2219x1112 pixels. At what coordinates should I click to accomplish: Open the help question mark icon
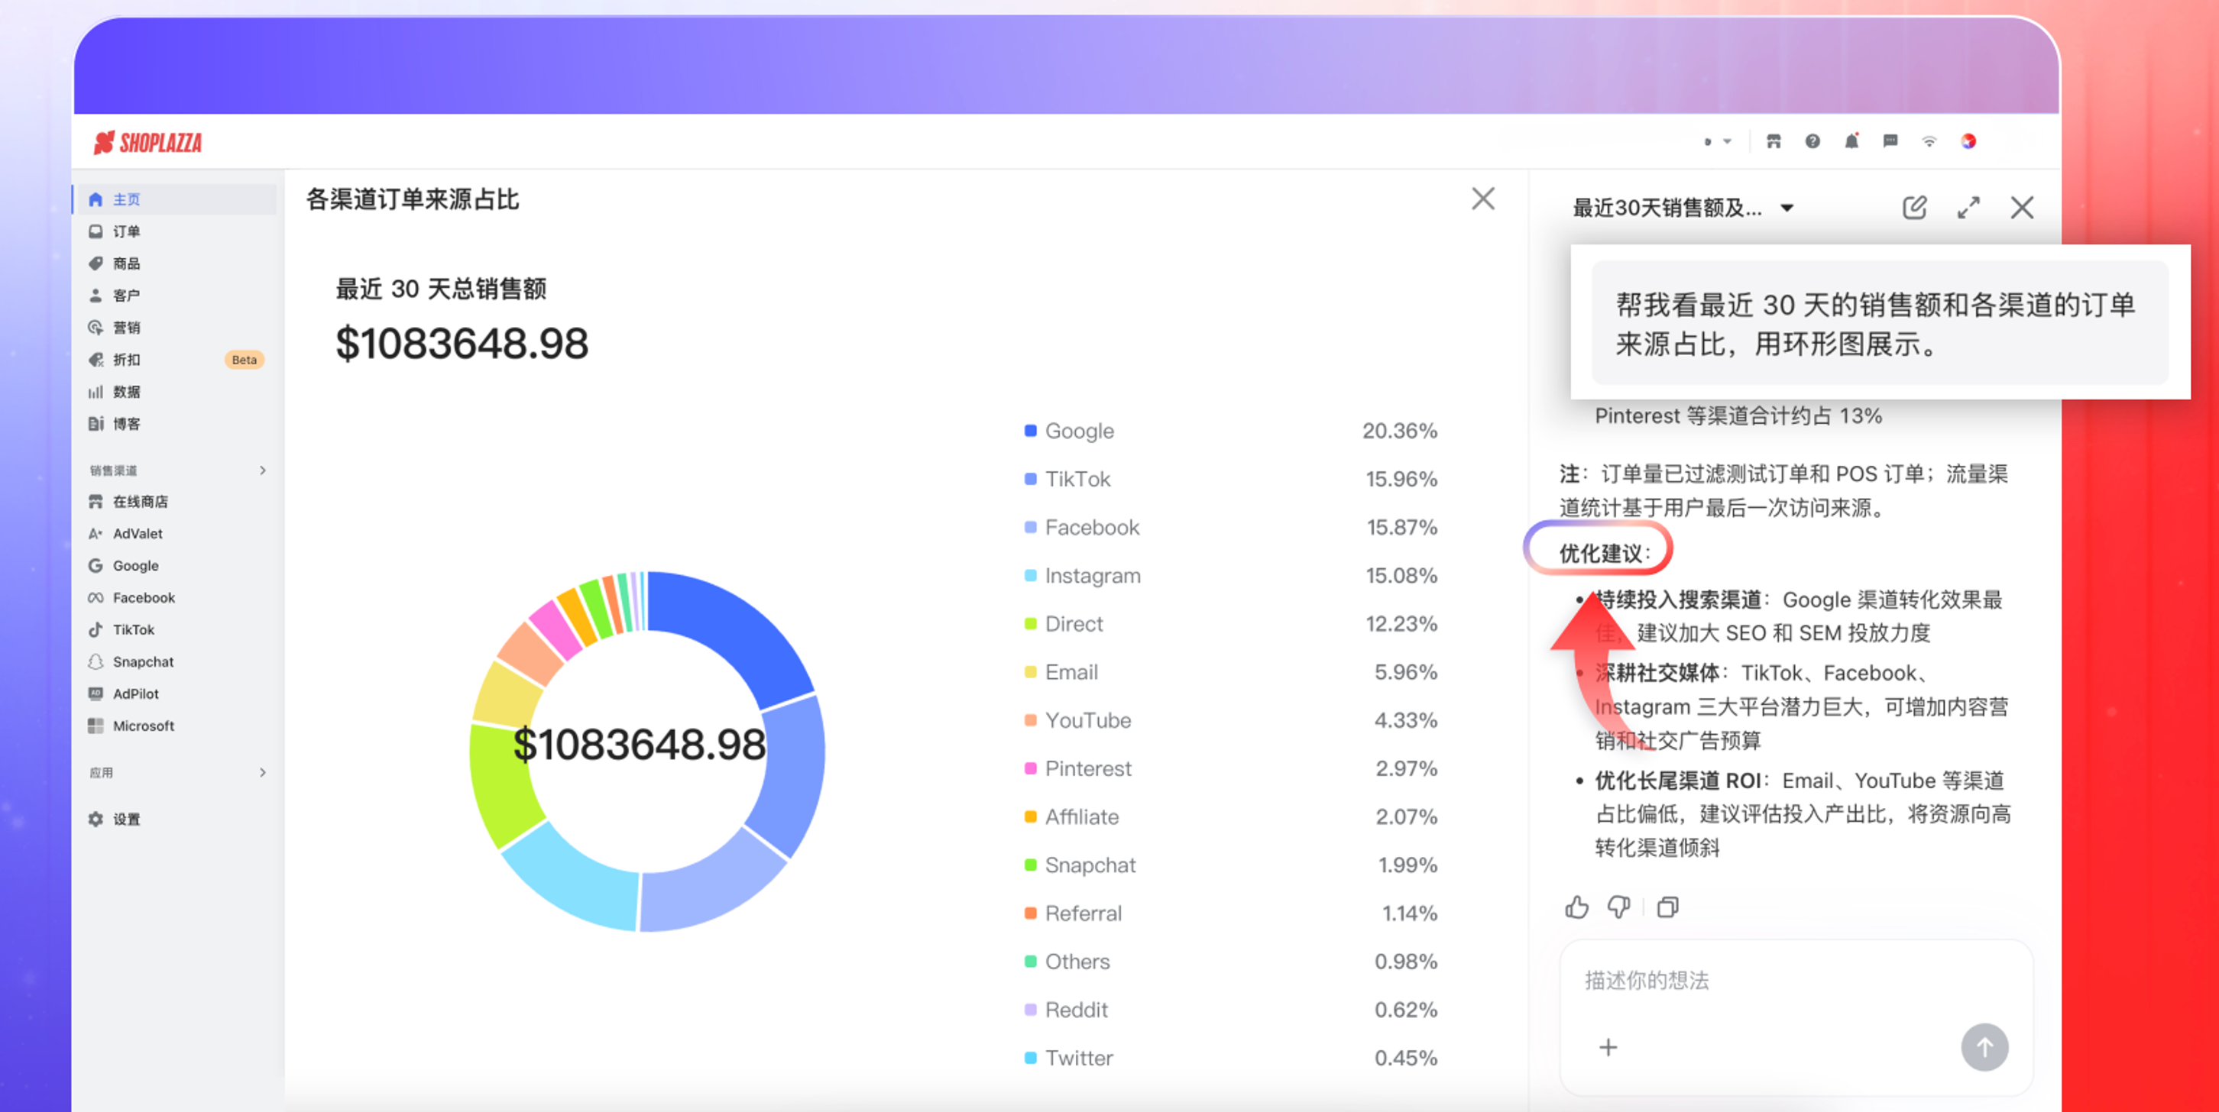(1812, 141)
